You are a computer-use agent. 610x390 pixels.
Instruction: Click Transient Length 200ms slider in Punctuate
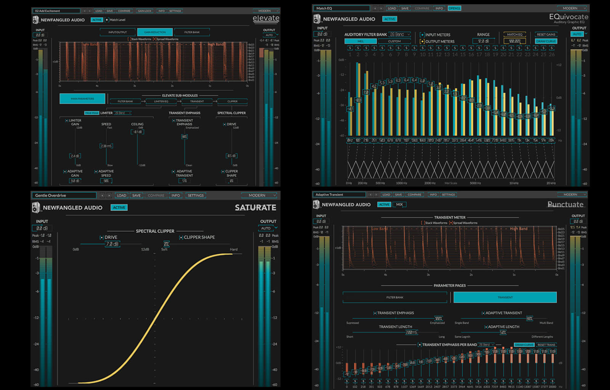coord(411,332)
